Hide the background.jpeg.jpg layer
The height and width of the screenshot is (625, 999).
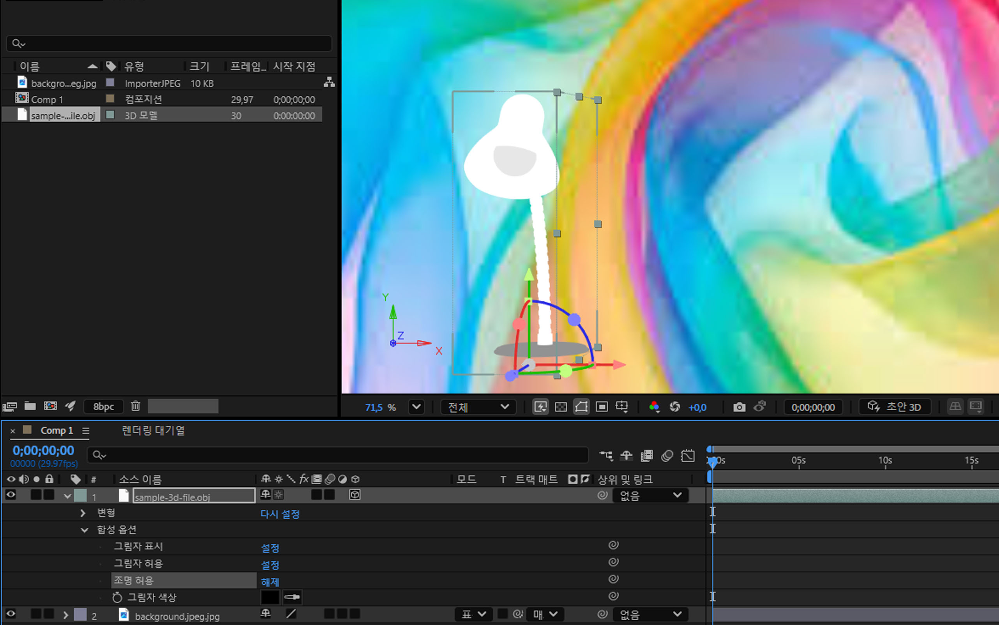pyautogui.click(x=11, y=614)
